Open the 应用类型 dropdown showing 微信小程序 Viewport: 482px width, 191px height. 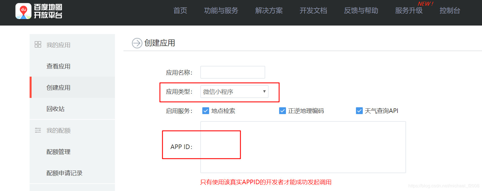click(x=234, y=92)
